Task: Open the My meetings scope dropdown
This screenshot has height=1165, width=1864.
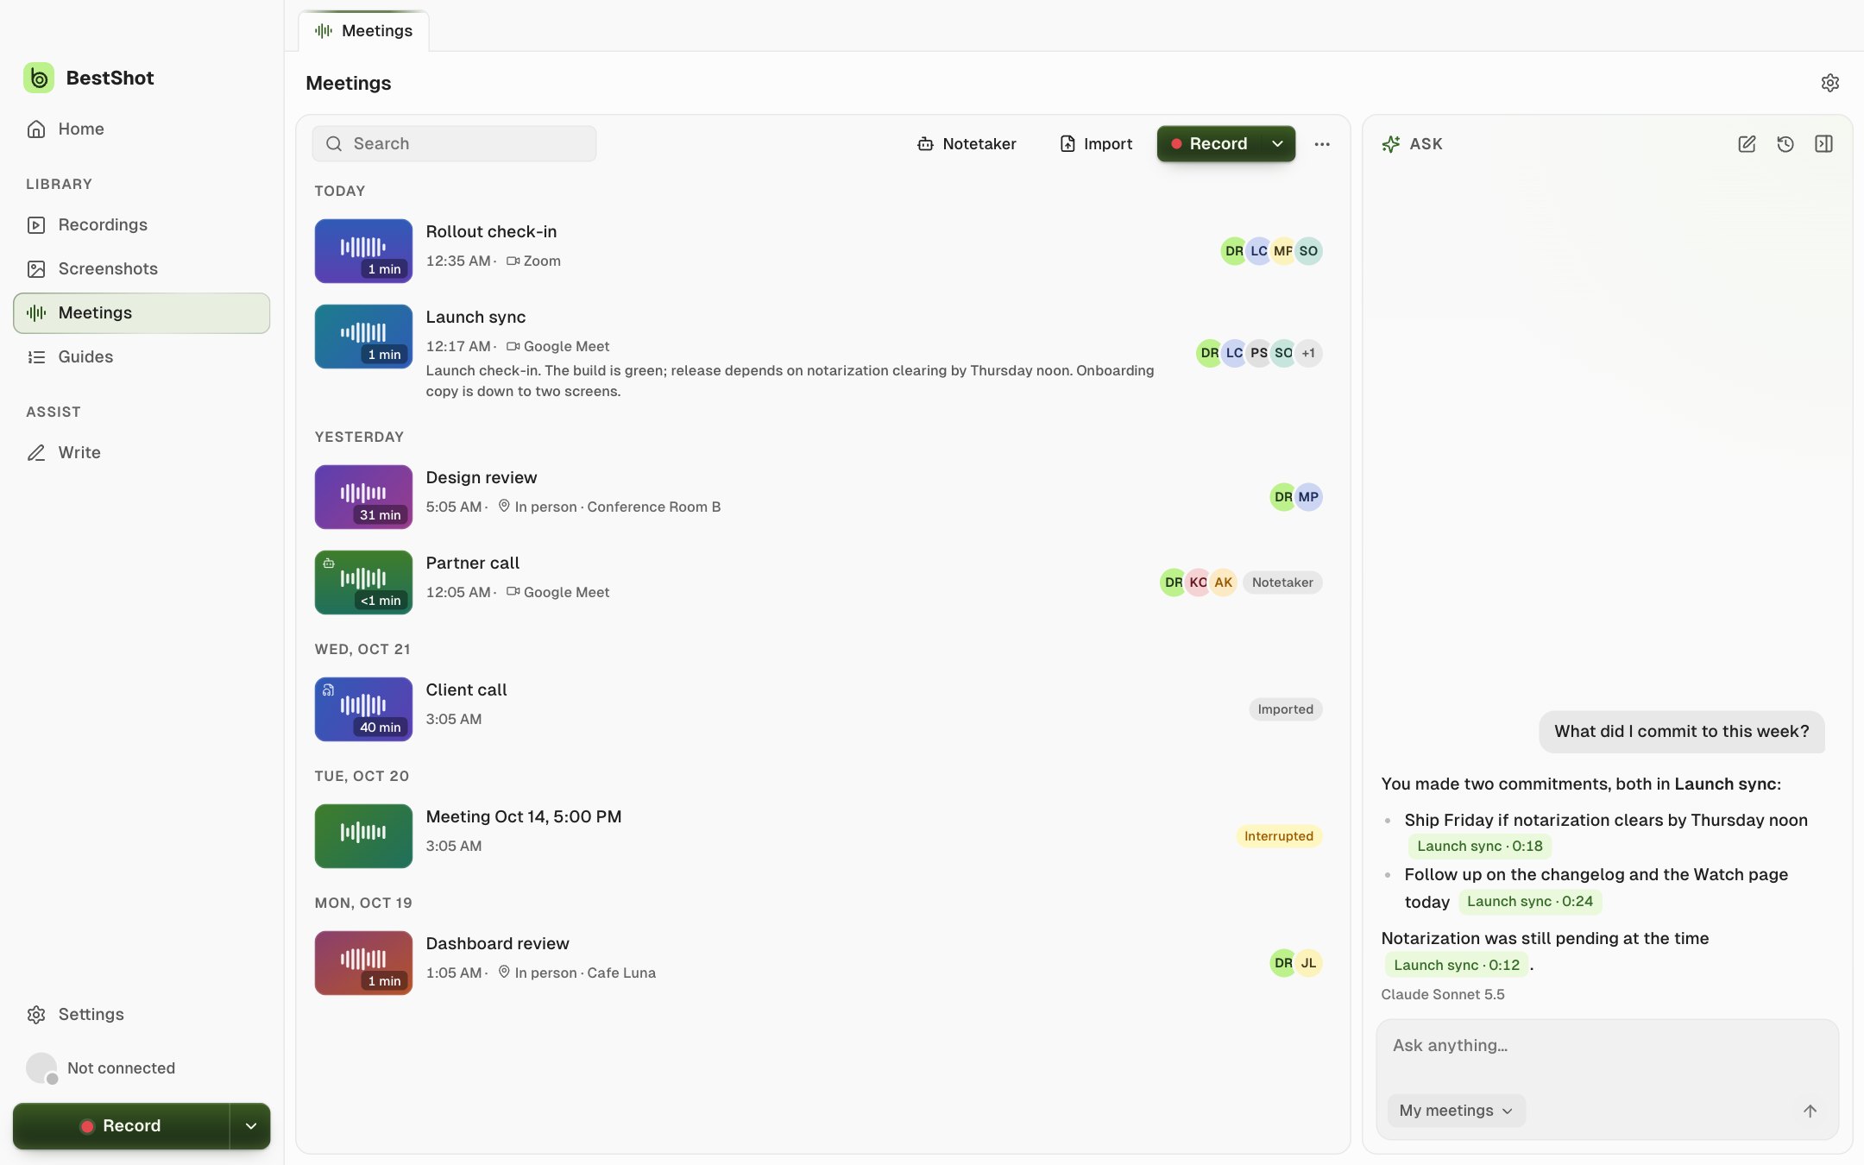Action: (1456, 1111)
